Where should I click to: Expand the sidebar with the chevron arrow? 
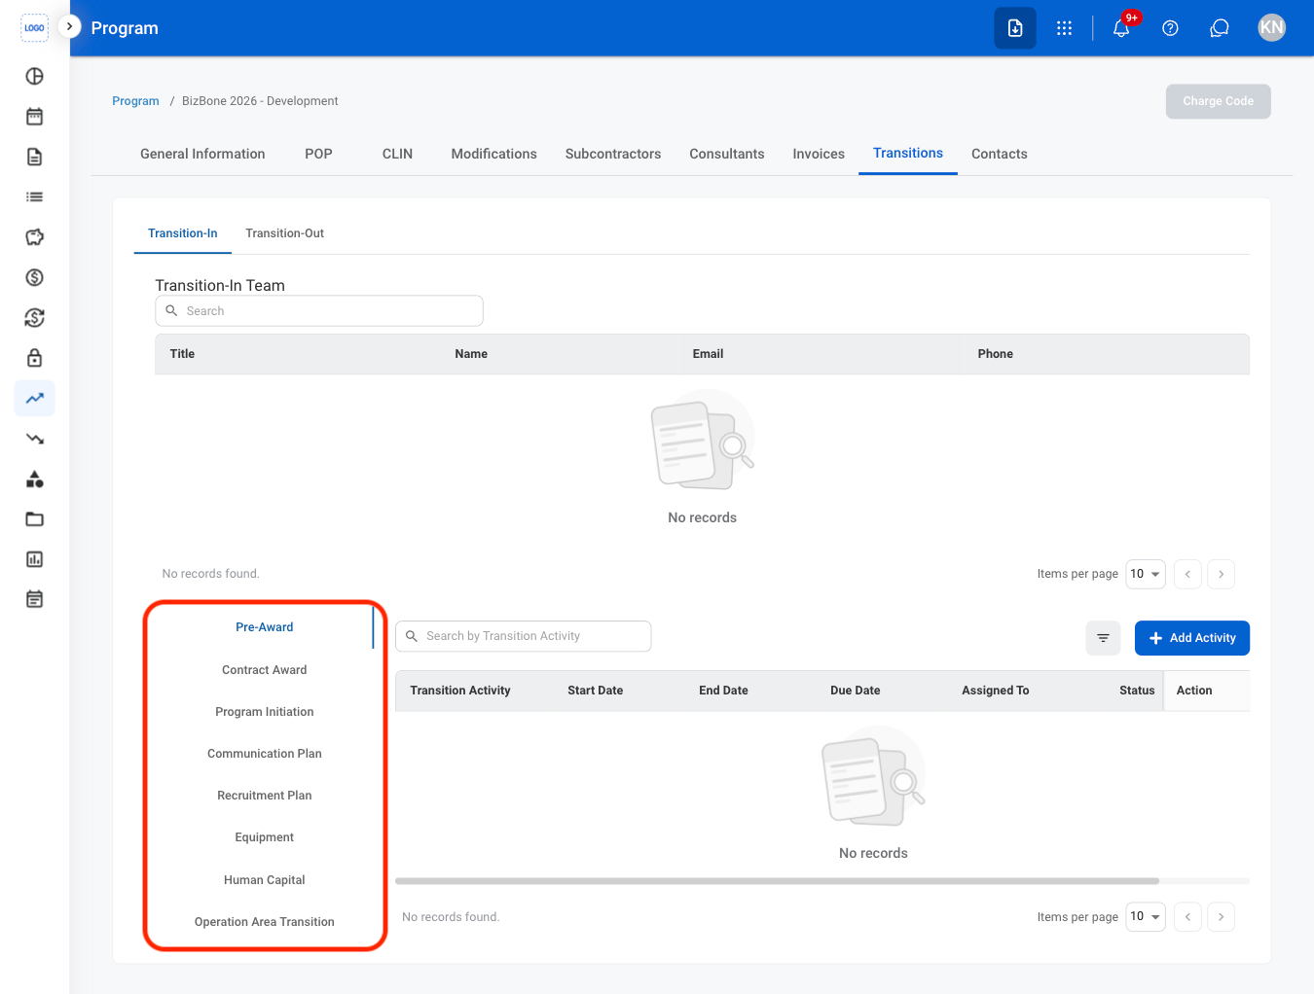(x=69, y=26)
